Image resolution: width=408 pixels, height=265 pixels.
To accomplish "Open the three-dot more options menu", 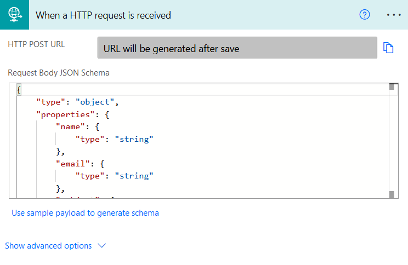I will [x=394, y=15].
